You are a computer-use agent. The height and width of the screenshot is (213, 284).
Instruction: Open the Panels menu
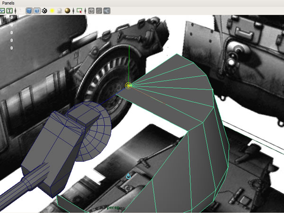click(8, 3)
